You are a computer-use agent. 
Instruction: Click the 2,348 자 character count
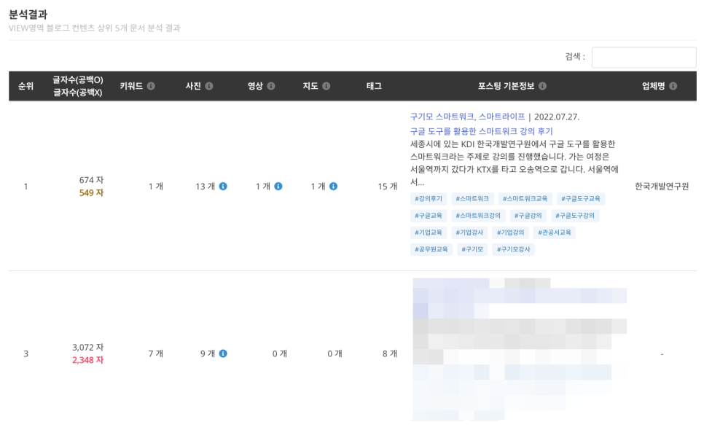click(87, 360)
